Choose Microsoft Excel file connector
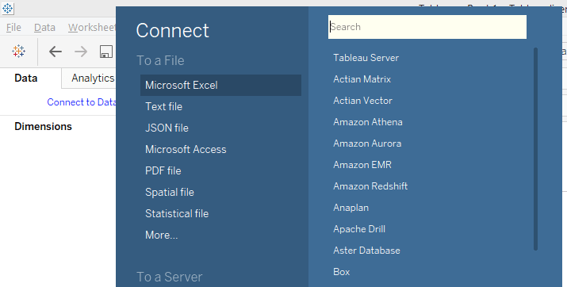This screenshot has width=567, height=287. pos(220,86)
